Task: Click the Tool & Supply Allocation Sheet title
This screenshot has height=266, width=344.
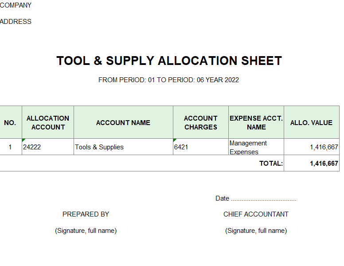Action: click(169, 61)
